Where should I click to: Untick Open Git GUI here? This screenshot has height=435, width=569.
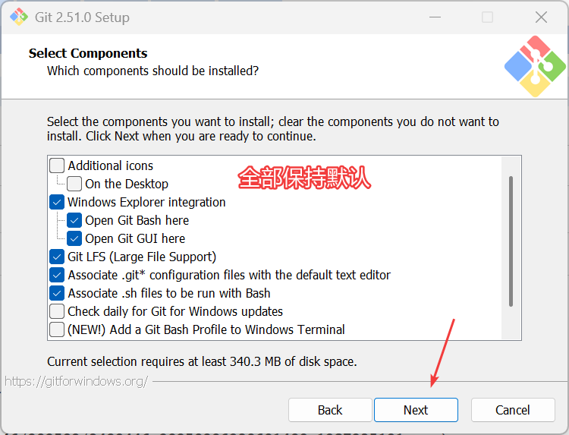74,238
